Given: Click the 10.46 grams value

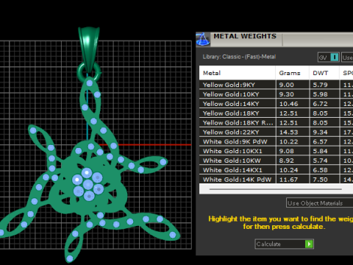Looking at the screenshot, I should click(x=288, y=104).
